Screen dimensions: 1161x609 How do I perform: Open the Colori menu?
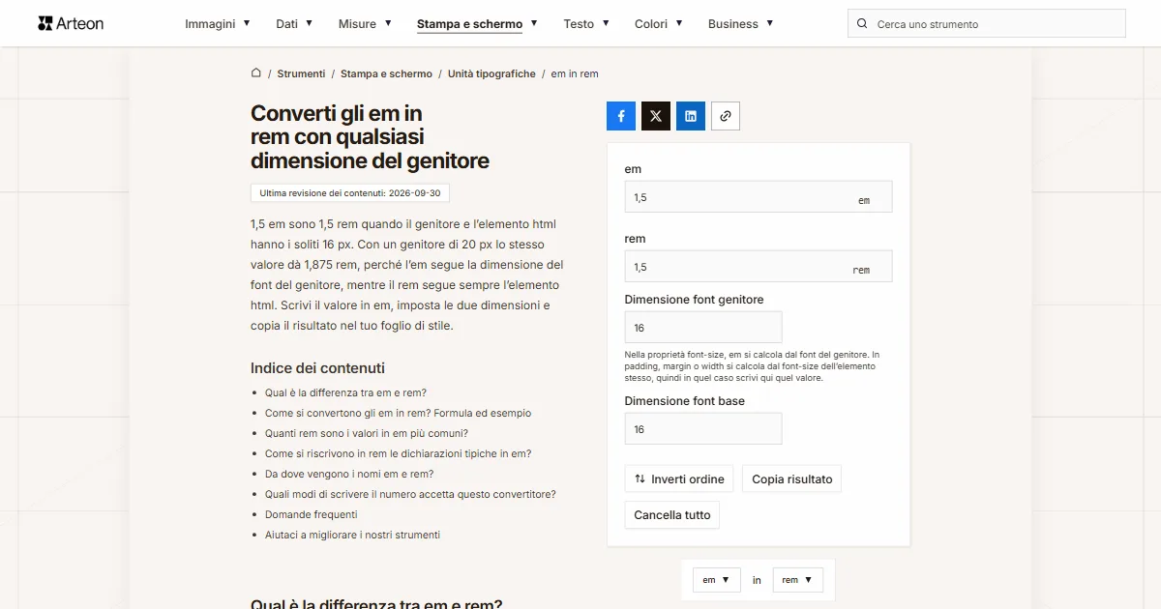pos(659,24)
